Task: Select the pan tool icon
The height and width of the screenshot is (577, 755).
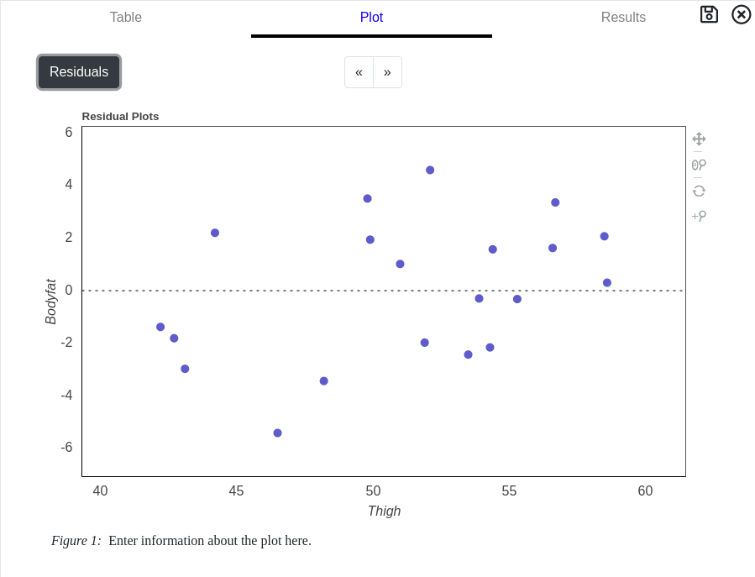Action: [x=699, y=138]
